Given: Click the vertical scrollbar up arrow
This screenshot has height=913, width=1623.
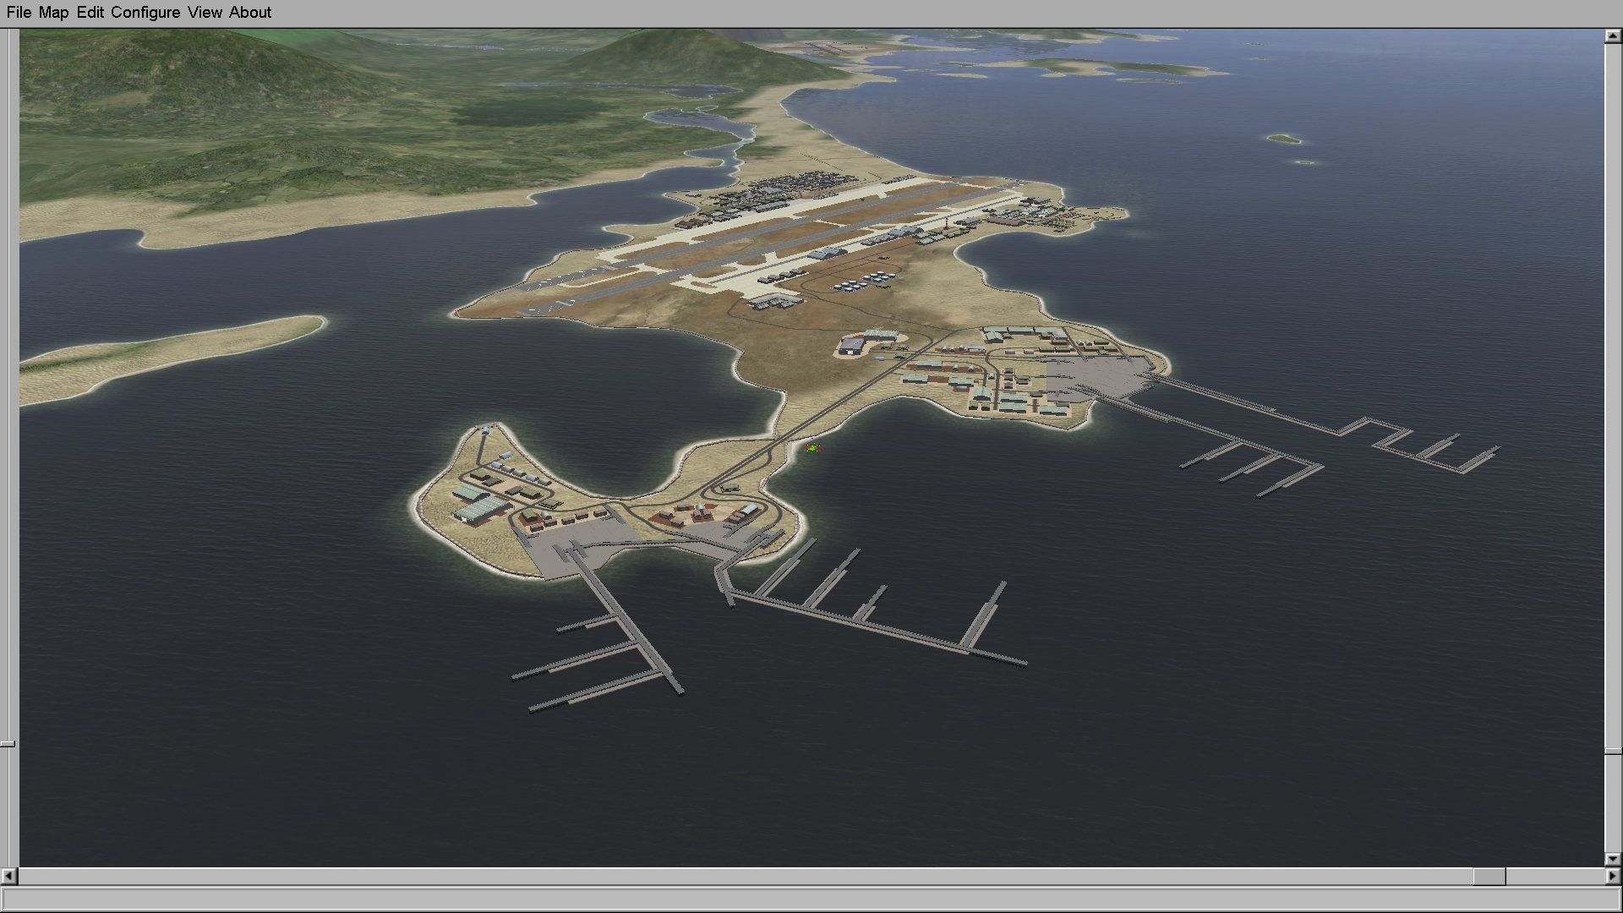Looking at the screenshot, I should (x=1613, y=36).
